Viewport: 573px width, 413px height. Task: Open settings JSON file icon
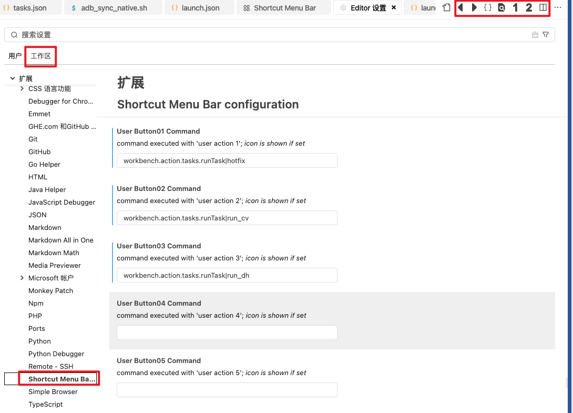coord(446,8)
